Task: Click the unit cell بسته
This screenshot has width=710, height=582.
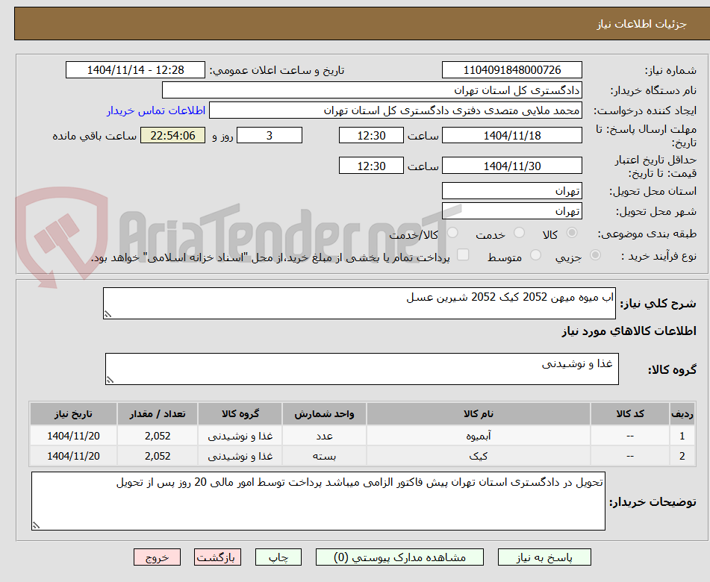Action: pos(324,456)
